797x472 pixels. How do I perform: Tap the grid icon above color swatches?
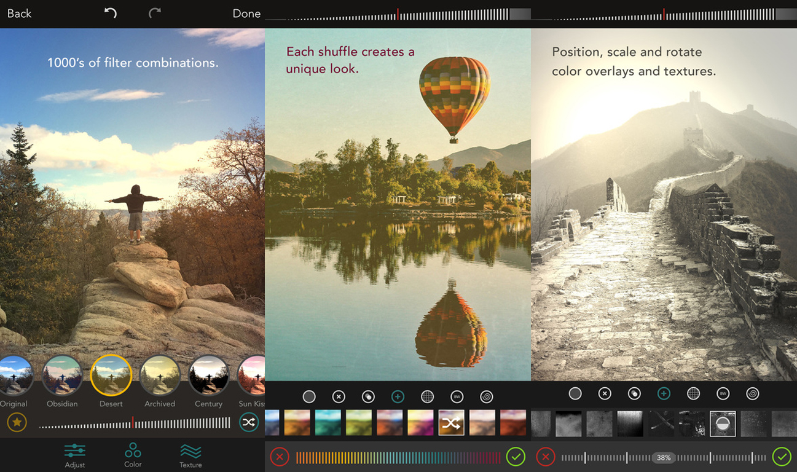(x=427, y=396)
